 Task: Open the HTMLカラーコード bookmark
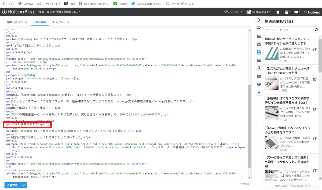tap(49, 4)
